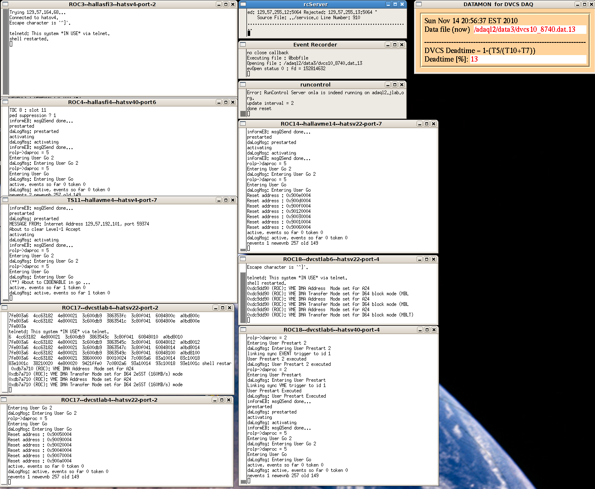Select the rcServer window title bar

coord(315,4)
